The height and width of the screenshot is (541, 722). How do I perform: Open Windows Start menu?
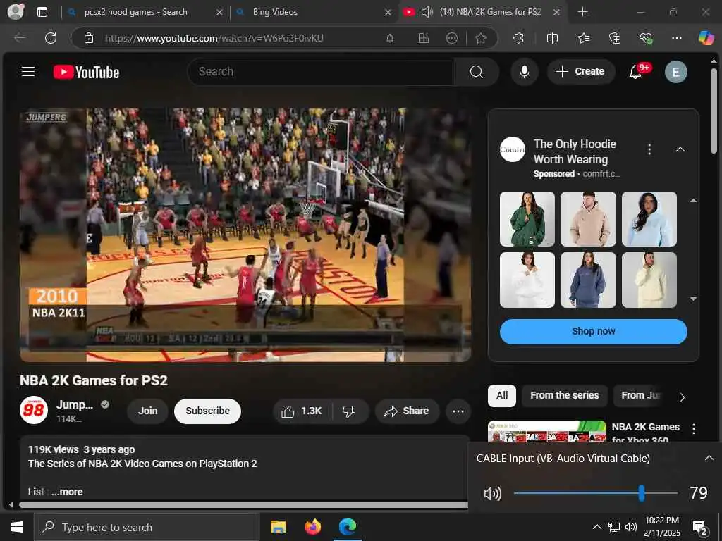point(17,527)
